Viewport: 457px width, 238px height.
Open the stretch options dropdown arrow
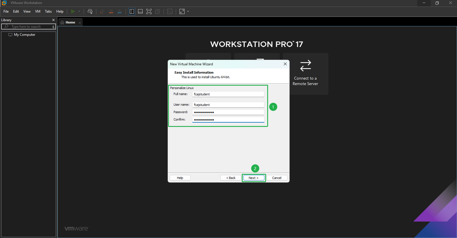(x=188, y=11)
